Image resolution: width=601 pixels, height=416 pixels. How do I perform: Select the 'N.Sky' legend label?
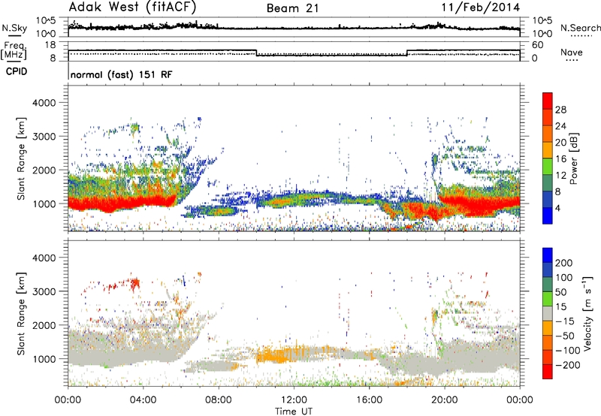click(x=14, y=28)
